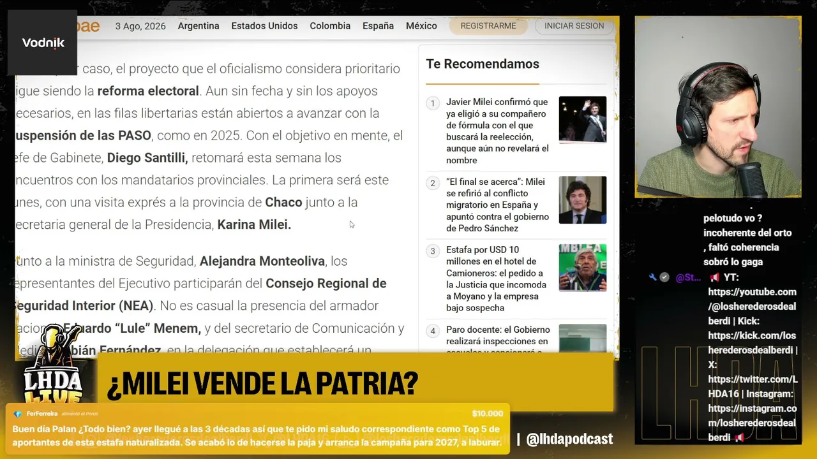817x459 pixels.
Task: Click the INICIAR SESION button
Action: 574,26
